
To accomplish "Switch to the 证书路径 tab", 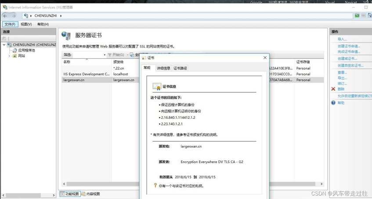I will pos(180,68).
